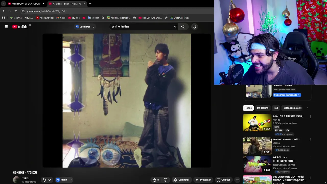Open the Apps grid in bookmarks bar
The height and width of the screenshot is (184, 327).
(x=3, y=18)
